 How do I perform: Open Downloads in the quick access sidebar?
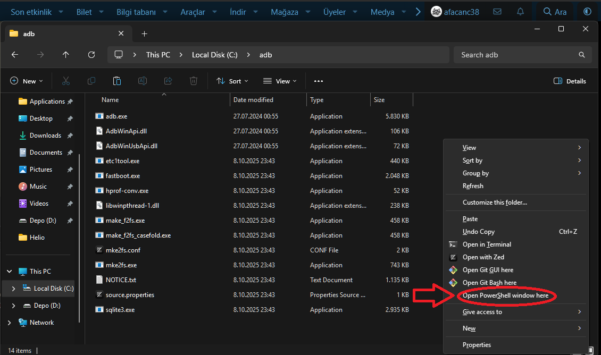click(45, 136)
